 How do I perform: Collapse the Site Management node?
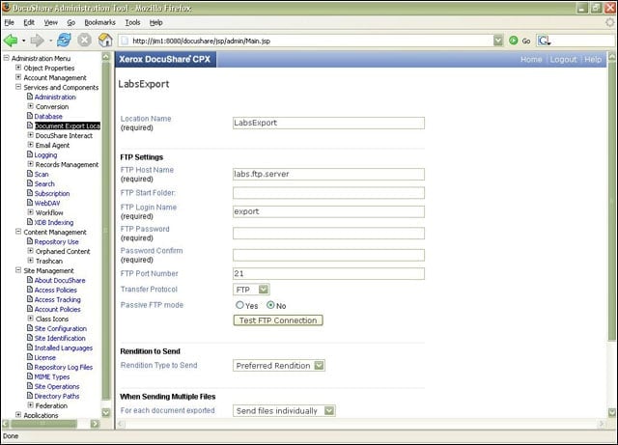pos(18,270)
